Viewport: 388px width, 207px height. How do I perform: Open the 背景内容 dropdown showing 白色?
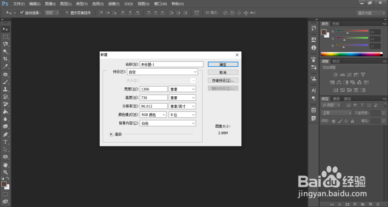tap(168, 124)
